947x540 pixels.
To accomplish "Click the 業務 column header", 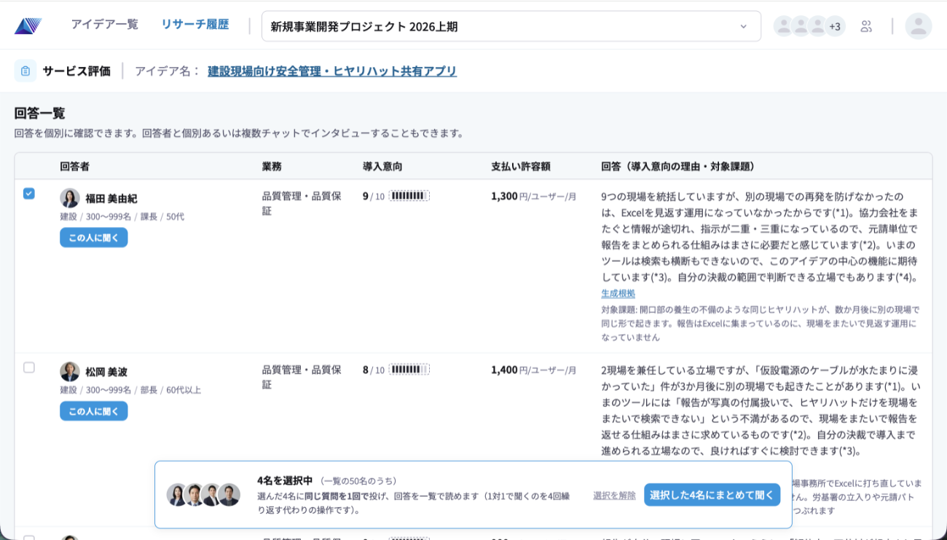I will pos(272,167).
